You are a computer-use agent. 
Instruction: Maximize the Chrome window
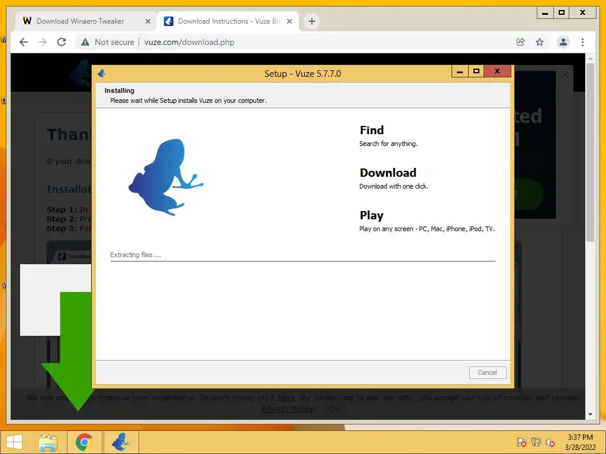click(562, 13)
